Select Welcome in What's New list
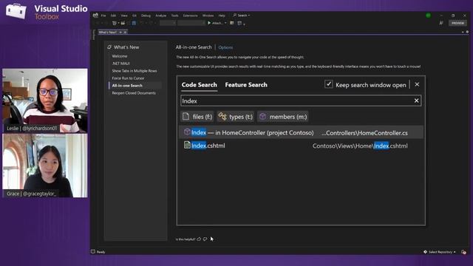 point(120,56)
